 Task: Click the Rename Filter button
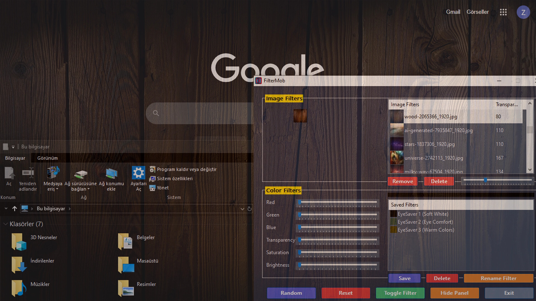pyautogui.click(x=499, y=278)
